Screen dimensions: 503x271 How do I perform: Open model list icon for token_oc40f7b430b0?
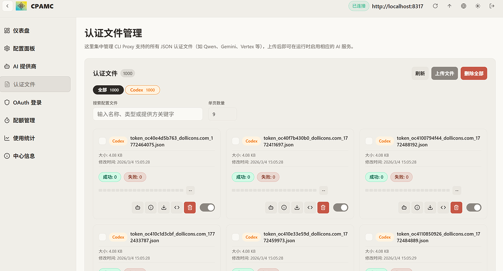(271, 208)
